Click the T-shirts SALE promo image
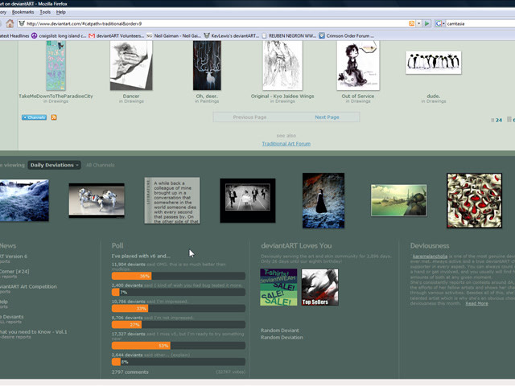Image resolution: width=515 pixels, height=386 pixels. pyautogui.click(x=278, y=287)
